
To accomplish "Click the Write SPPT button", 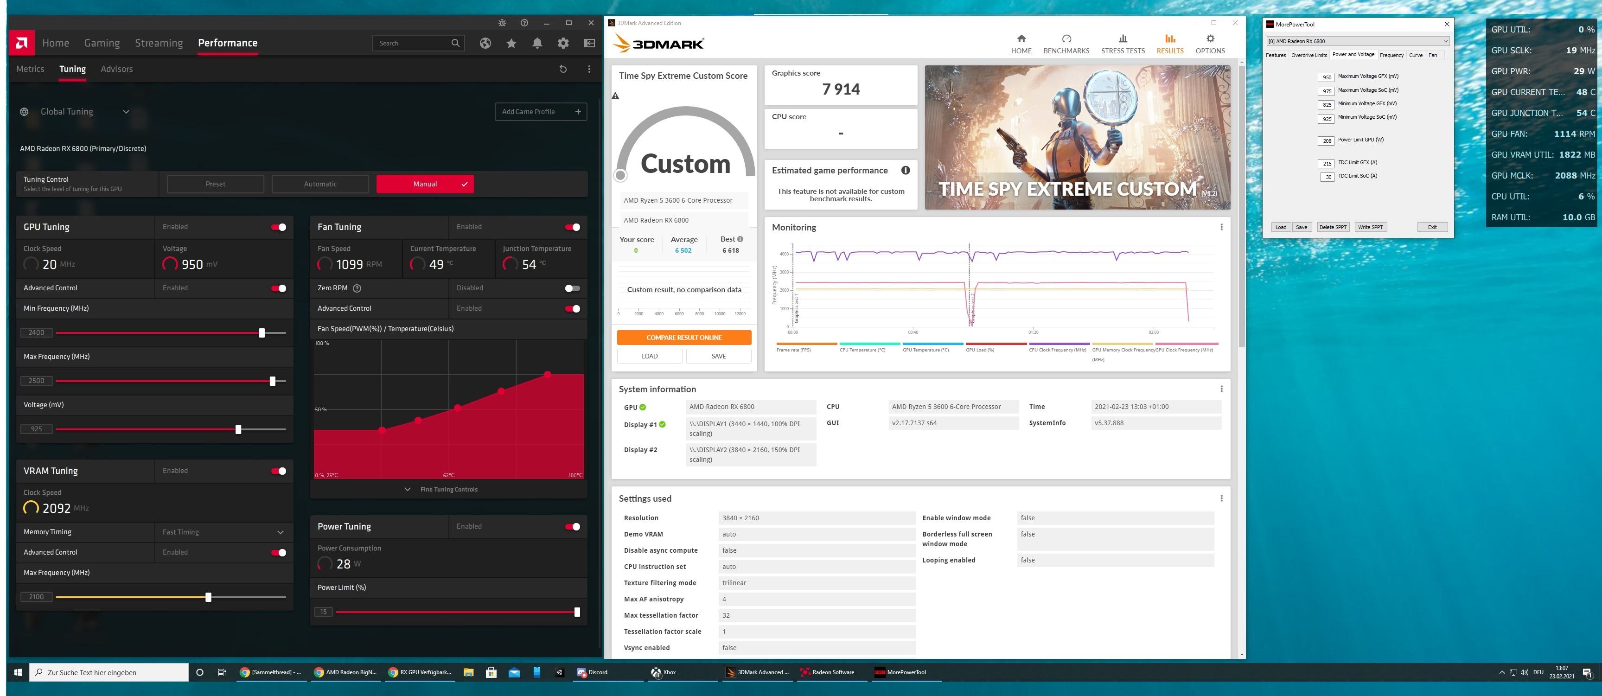I will coord(1370,227).
